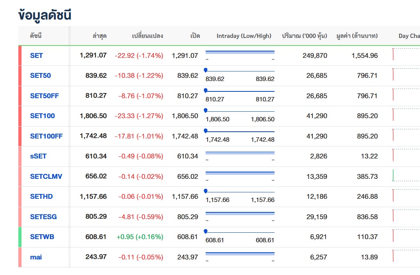Image resolution: width=420 pixels, height=275 pixels.
Task: Open the SET50 index link
Action: pyautogui.click(x=40, y=75)
